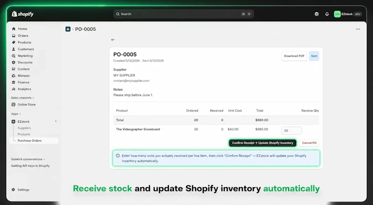Click the Marketing target icon
This screenshot has height=205, width=373.
14,56
